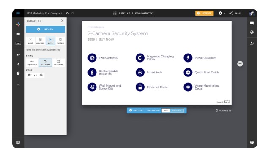Image resolution: width=265 pixels, height=155 pixels.
Task: Click the 'Slide 2 of 16' slide indicator text
Action: pyautogui.click(x=136, y=13)
